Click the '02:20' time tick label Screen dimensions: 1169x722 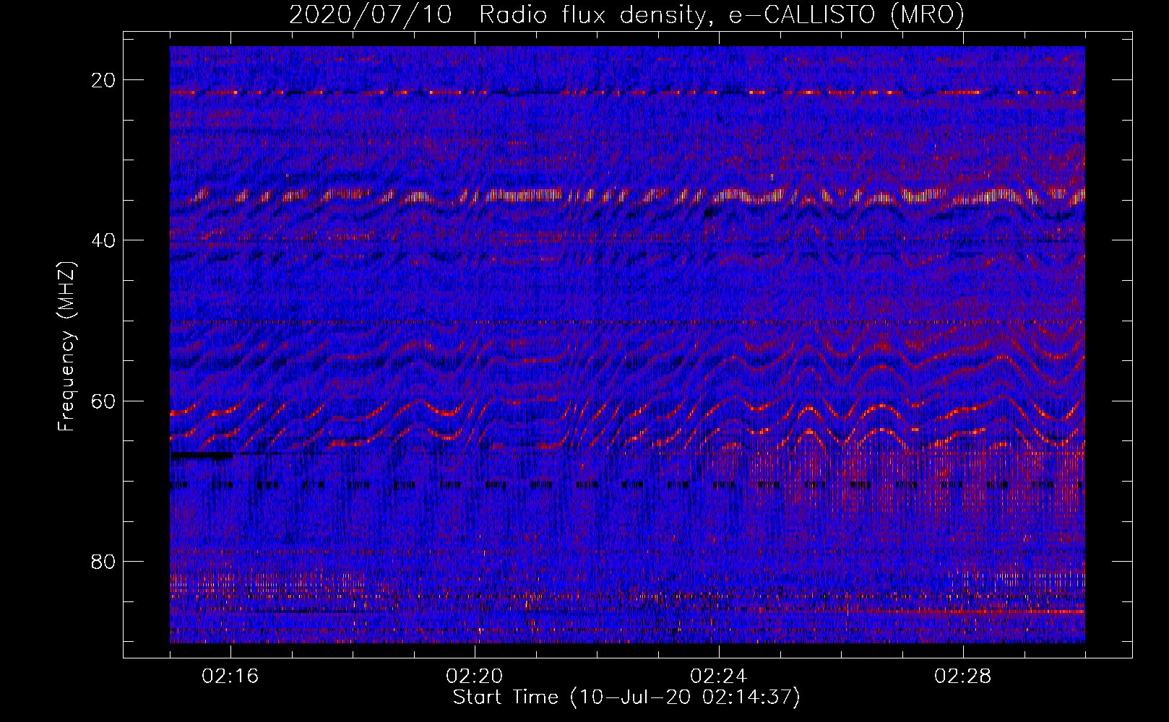(x=475, y=677)
